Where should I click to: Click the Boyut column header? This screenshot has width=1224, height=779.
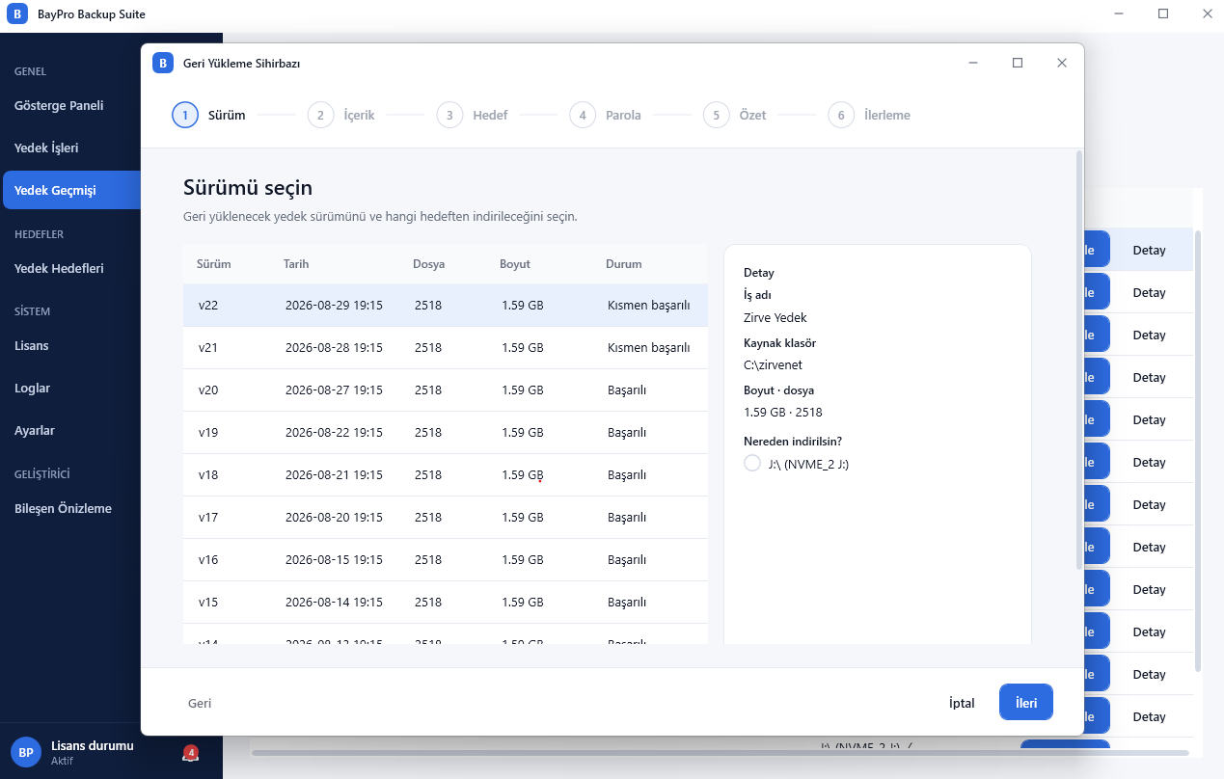[x=515, y=264]
